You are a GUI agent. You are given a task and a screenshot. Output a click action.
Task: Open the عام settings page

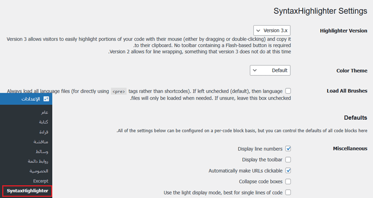coord(44,112)
